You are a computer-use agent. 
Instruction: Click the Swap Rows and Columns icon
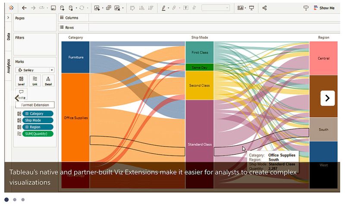(x=132, y=8)
